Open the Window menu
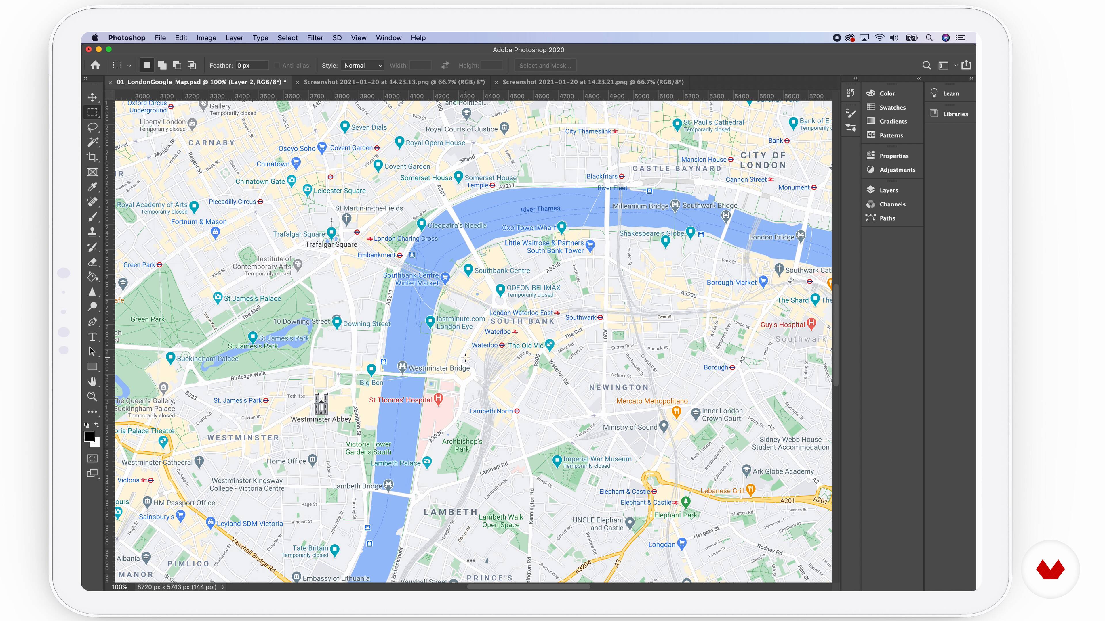 click(x=389, y=38)
